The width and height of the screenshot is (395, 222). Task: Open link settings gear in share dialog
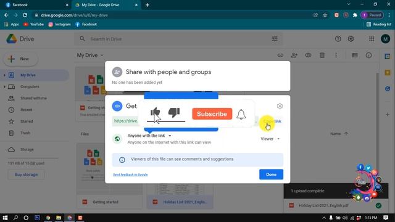(280, 106)
